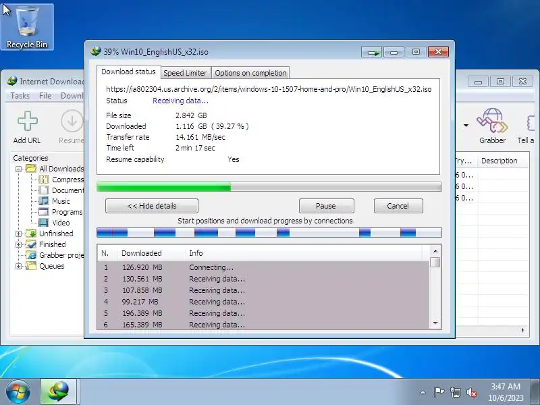This screenshot has width=540, height=405.
Task: Select the Programs category icon
Action: tap(43, 212)
